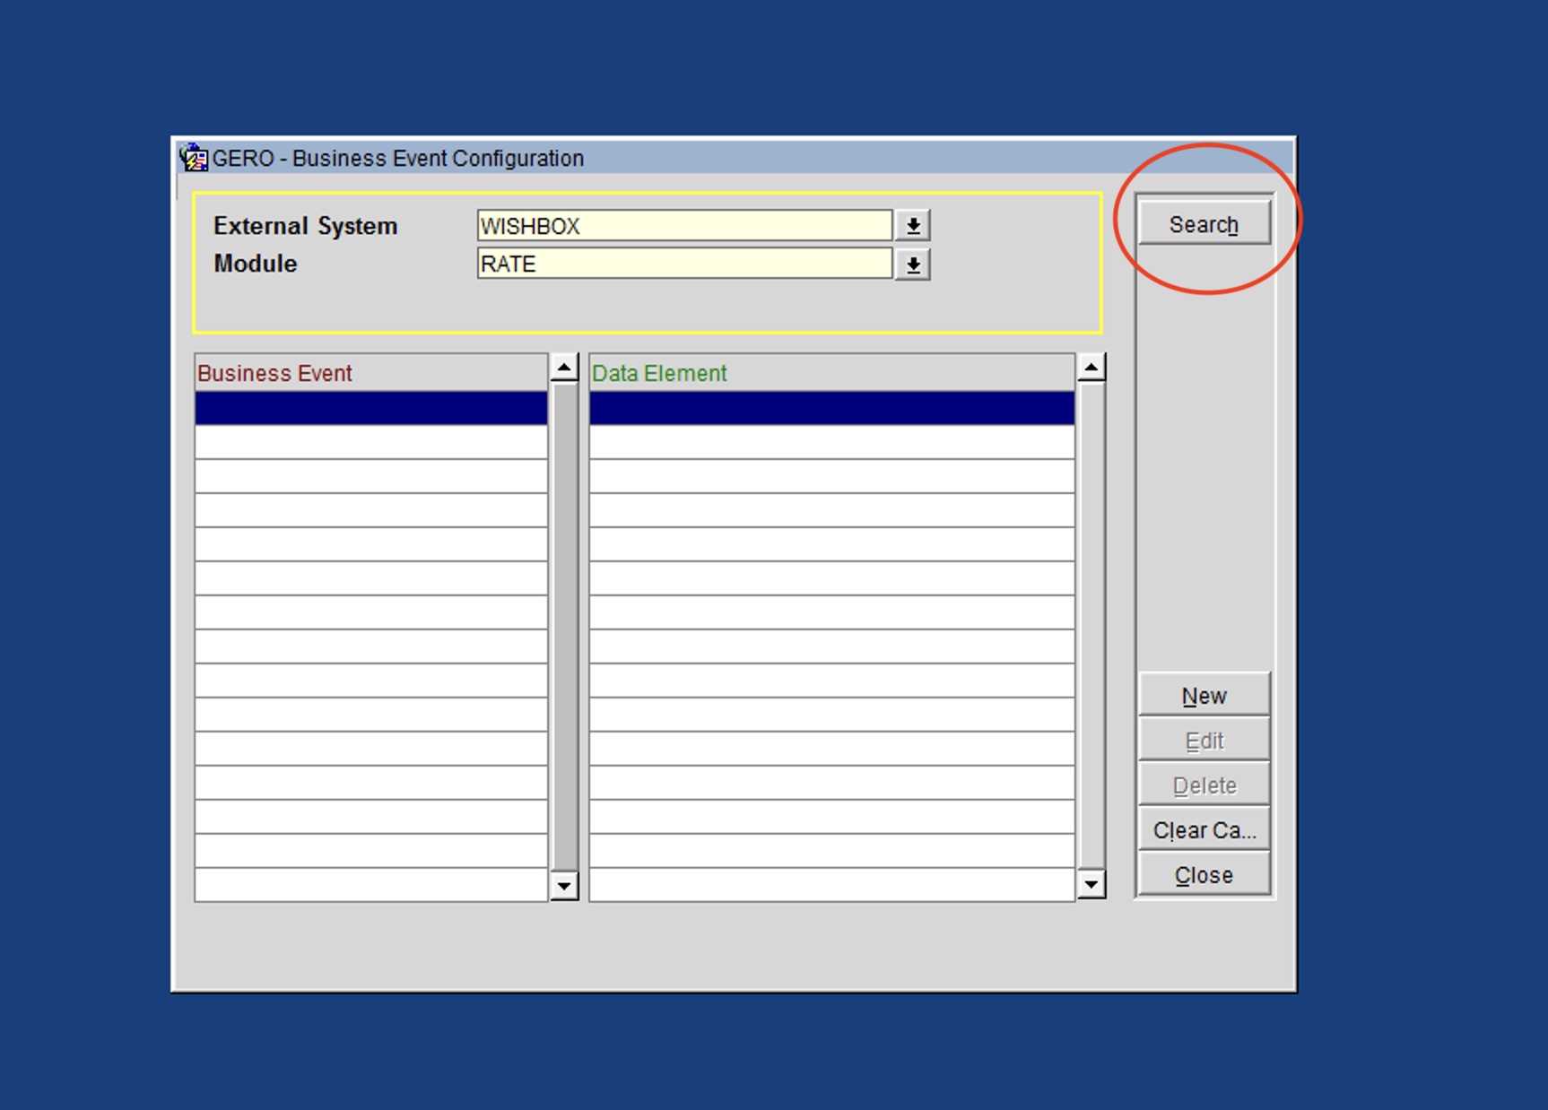Click the External System field showing WISHBOX
Screen dimensions: 1548x1110
tap(683, 226)
